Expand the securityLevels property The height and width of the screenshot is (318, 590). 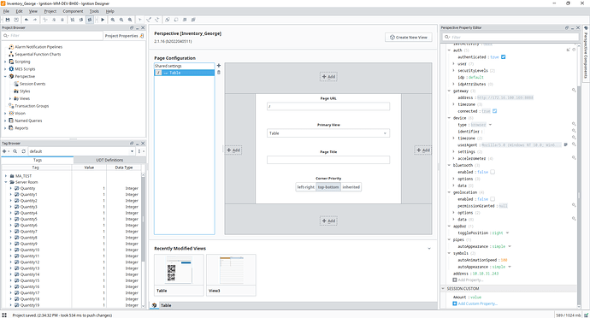click(453, 70)
